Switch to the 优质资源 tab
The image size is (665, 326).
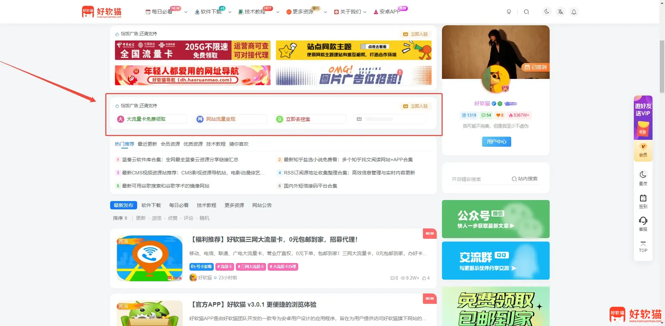pos(193,144)
